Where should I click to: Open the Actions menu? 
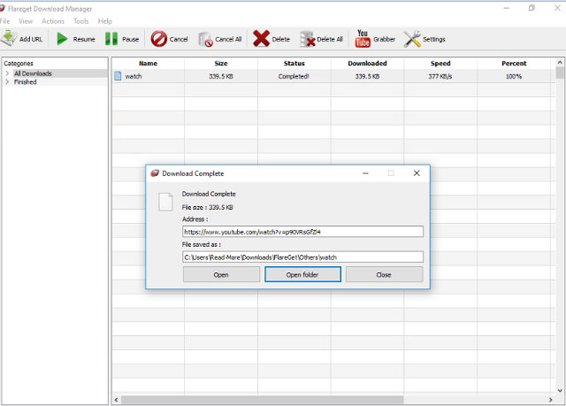click(53, 21)
